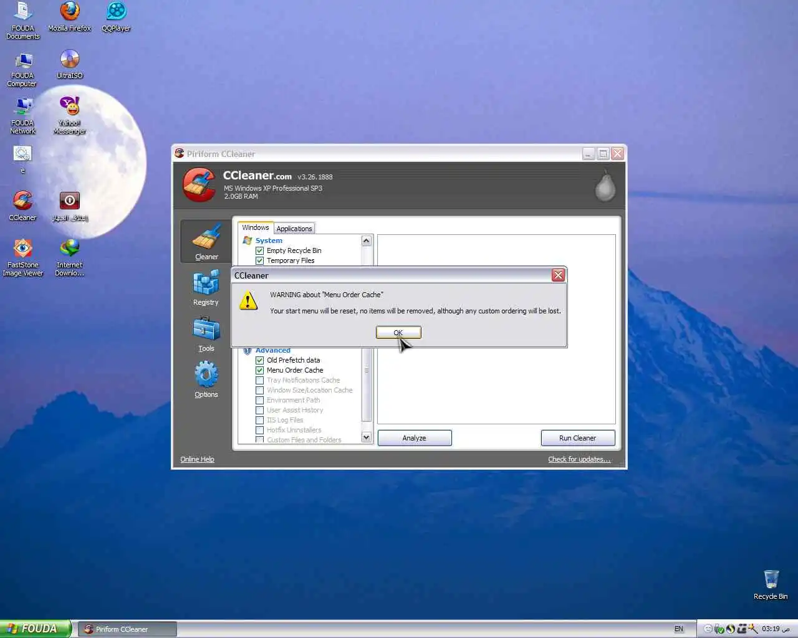Viewport: 798px width, 638px height.
Task: Enable Hotfix Uninstallers checkbox
Action: coord(260,430)
